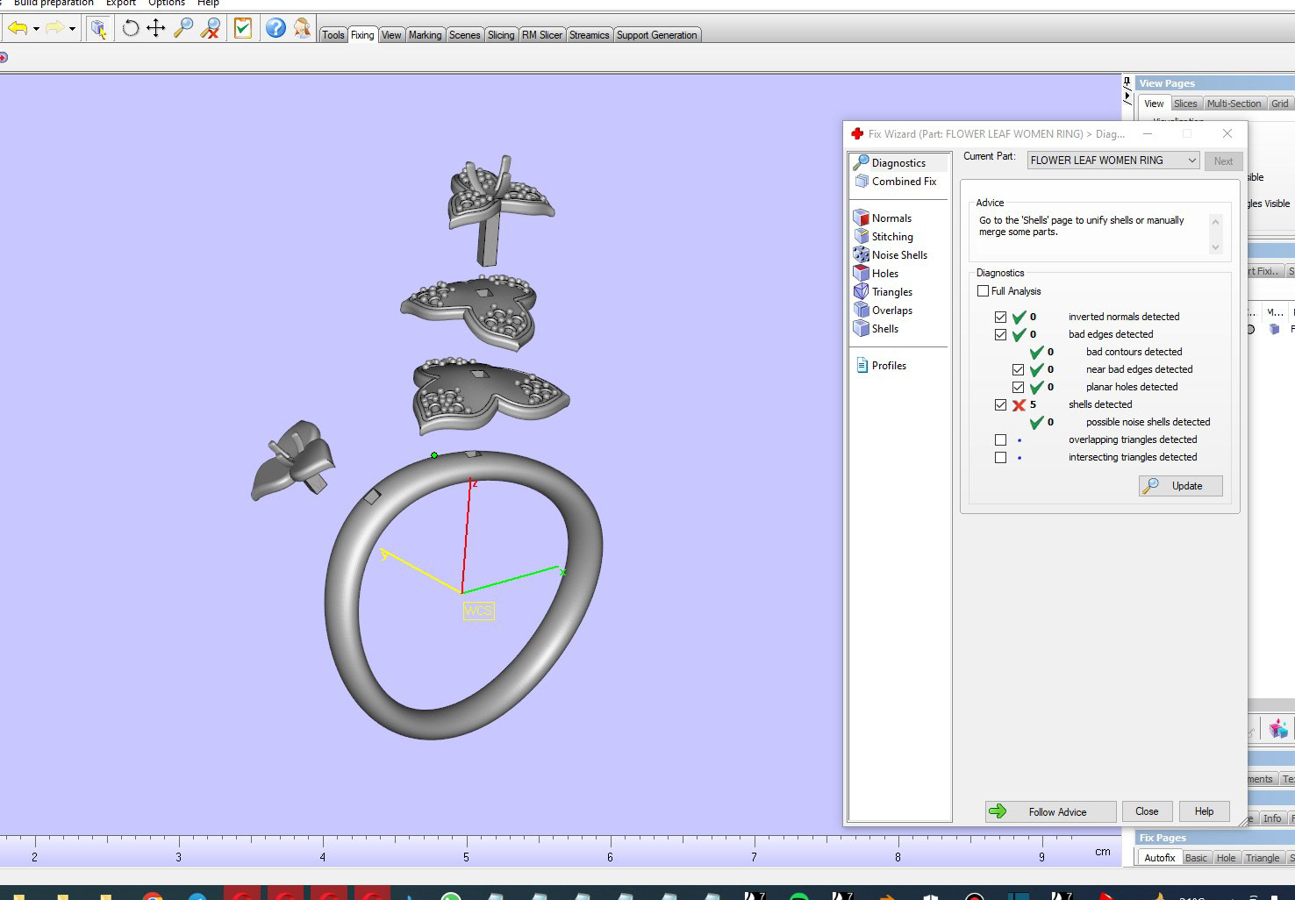1295x900 pixels.
Task: Open the Support Generation tab
Action: pyautogui.click(x=656, y=35)
